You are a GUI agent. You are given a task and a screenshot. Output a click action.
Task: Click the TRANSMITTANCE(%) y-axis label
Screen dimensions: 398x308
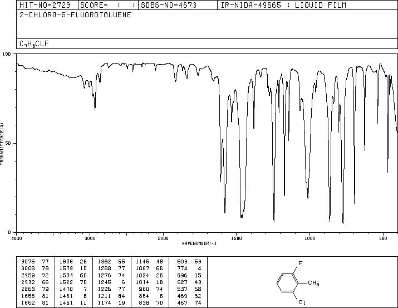click(x=3, y=143)
